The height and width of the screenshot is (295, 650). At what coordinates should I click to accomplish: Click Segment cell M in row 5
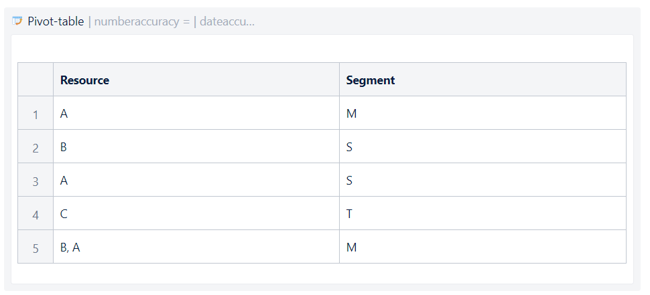[351, 248]
